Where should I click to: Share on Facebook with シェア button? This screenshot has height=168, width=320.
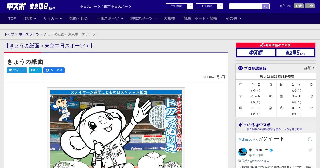[54, 70]
